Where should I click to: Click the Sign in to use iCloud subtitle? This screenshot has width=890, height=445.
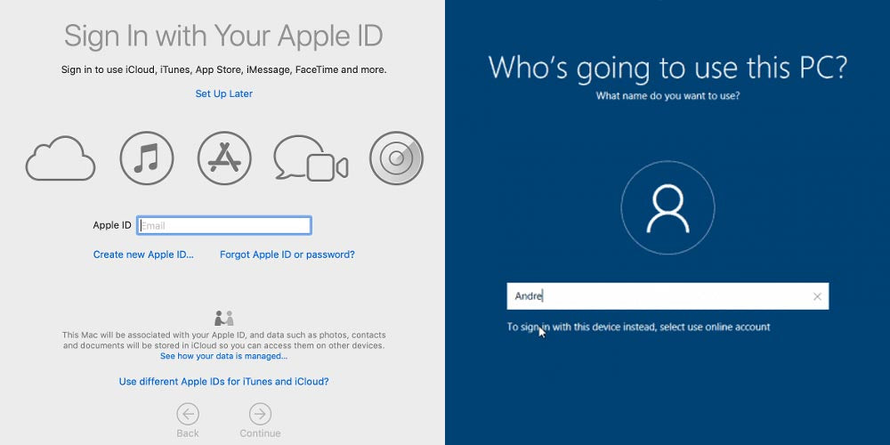(223, 69)
